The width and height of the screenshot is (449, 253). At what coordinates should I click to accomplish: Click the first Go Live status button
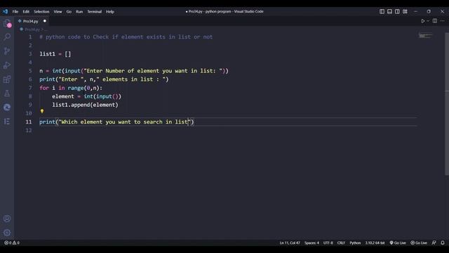point(398,243)
